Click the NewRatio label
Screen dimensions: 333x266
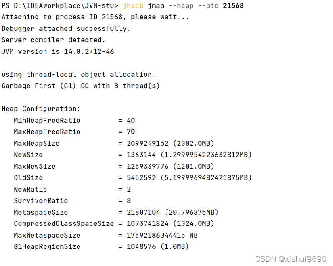coord(31,189)
